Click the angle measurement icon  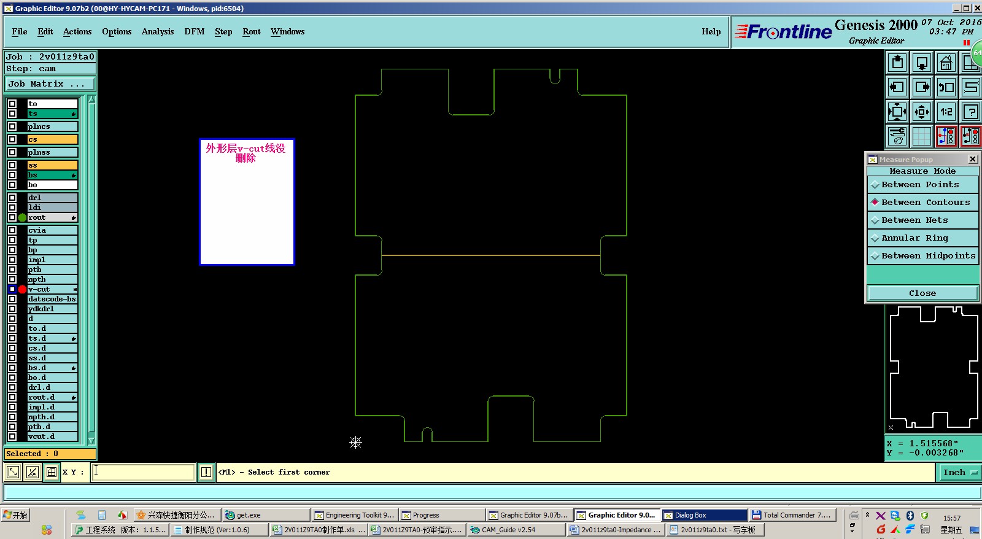pos(32,472)
